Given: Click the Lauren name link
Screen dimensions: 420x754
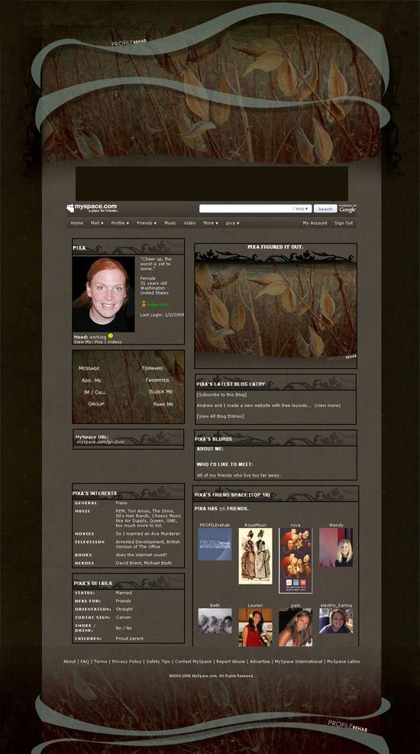Looking at the screenshot, I should pos(255,605).
